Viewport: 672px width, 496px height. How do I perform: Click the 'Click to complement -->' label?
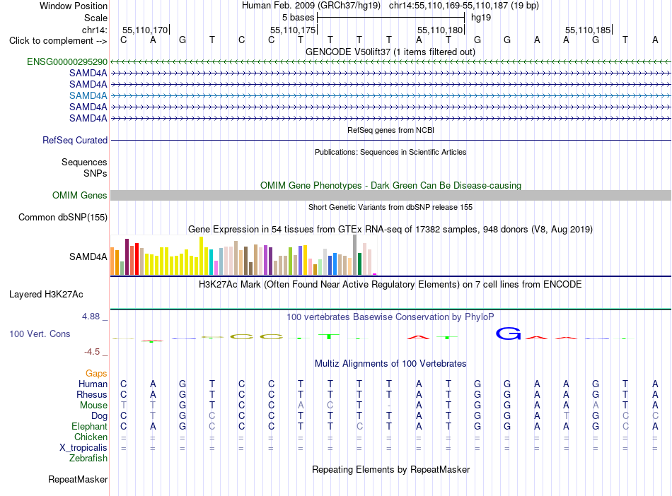pyautogui.click(x=58, y=41)
